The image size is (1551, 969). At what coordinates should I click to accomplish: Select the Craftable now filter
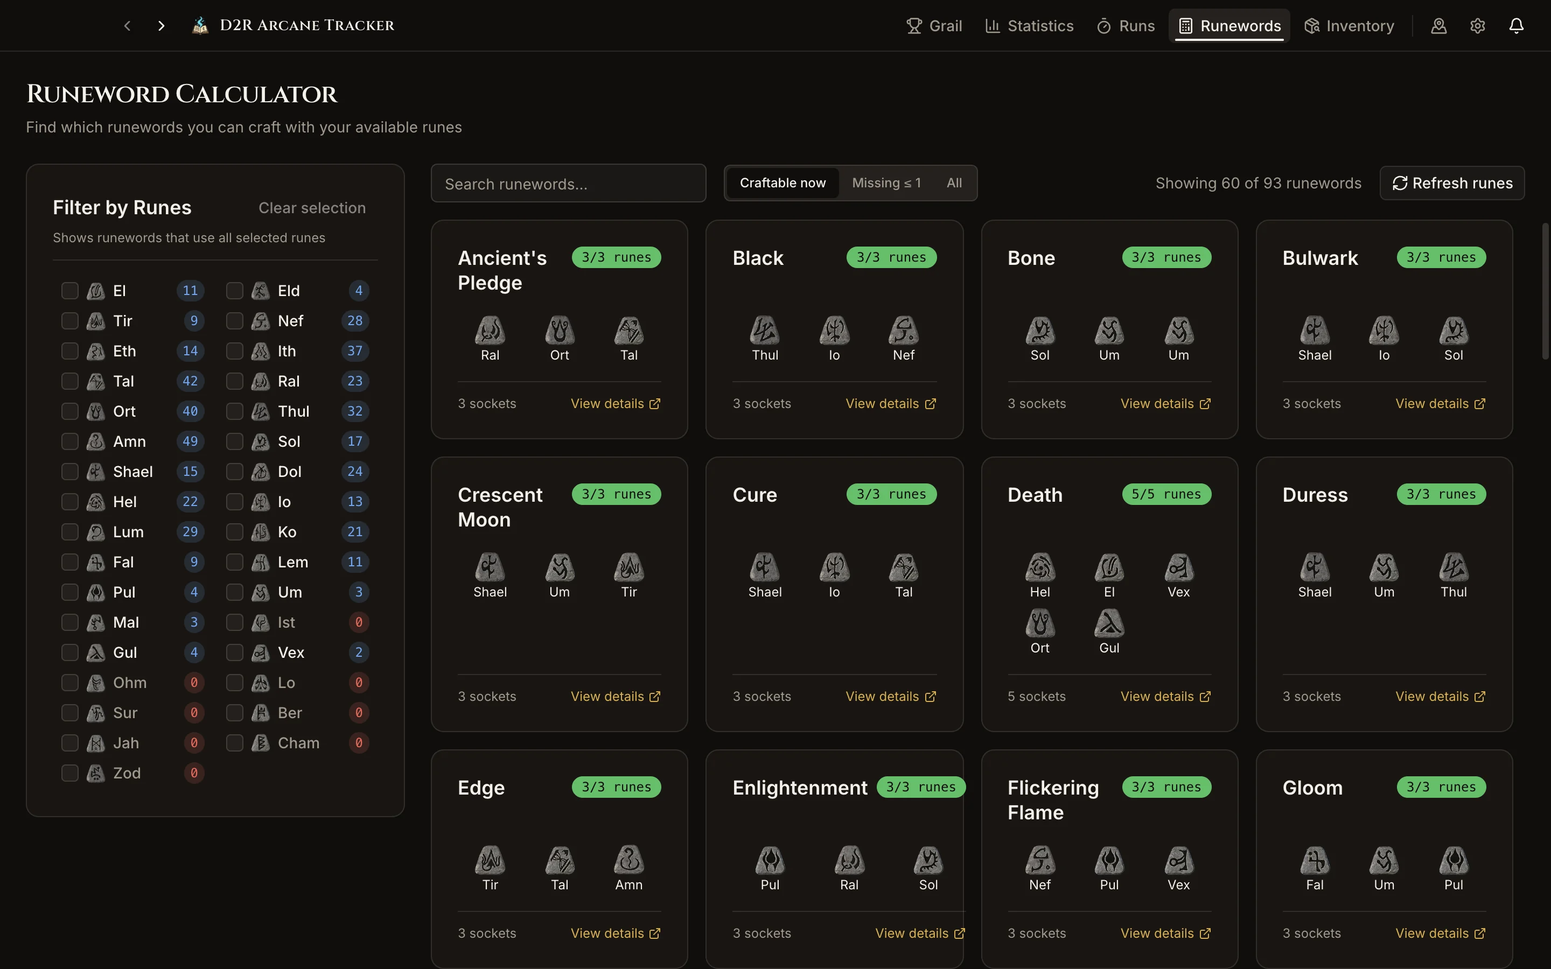(783, 183)
